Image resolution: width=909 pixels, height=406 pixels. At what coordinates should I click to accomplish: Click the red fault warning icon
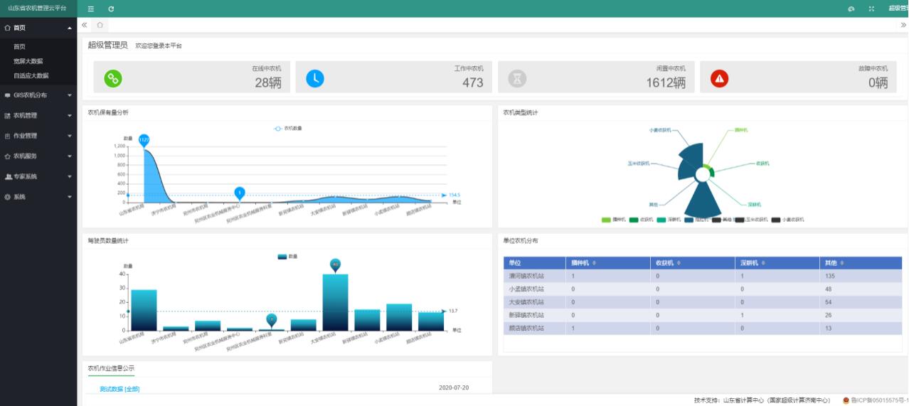[x=719, y=79]
